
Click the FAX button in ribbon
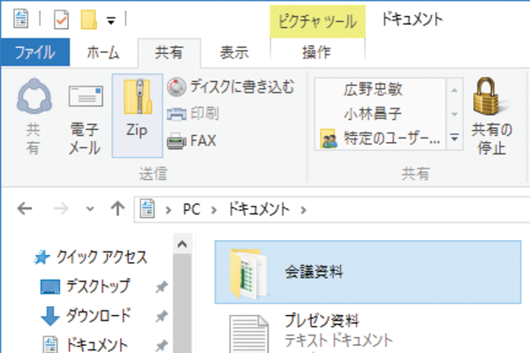tap(192, 140)
